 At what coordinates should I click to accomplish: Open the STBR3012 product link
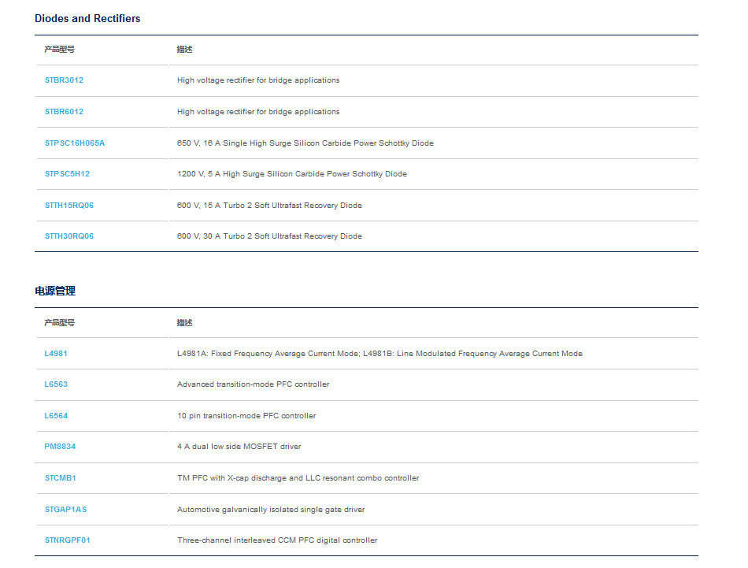tap(64, 80)
